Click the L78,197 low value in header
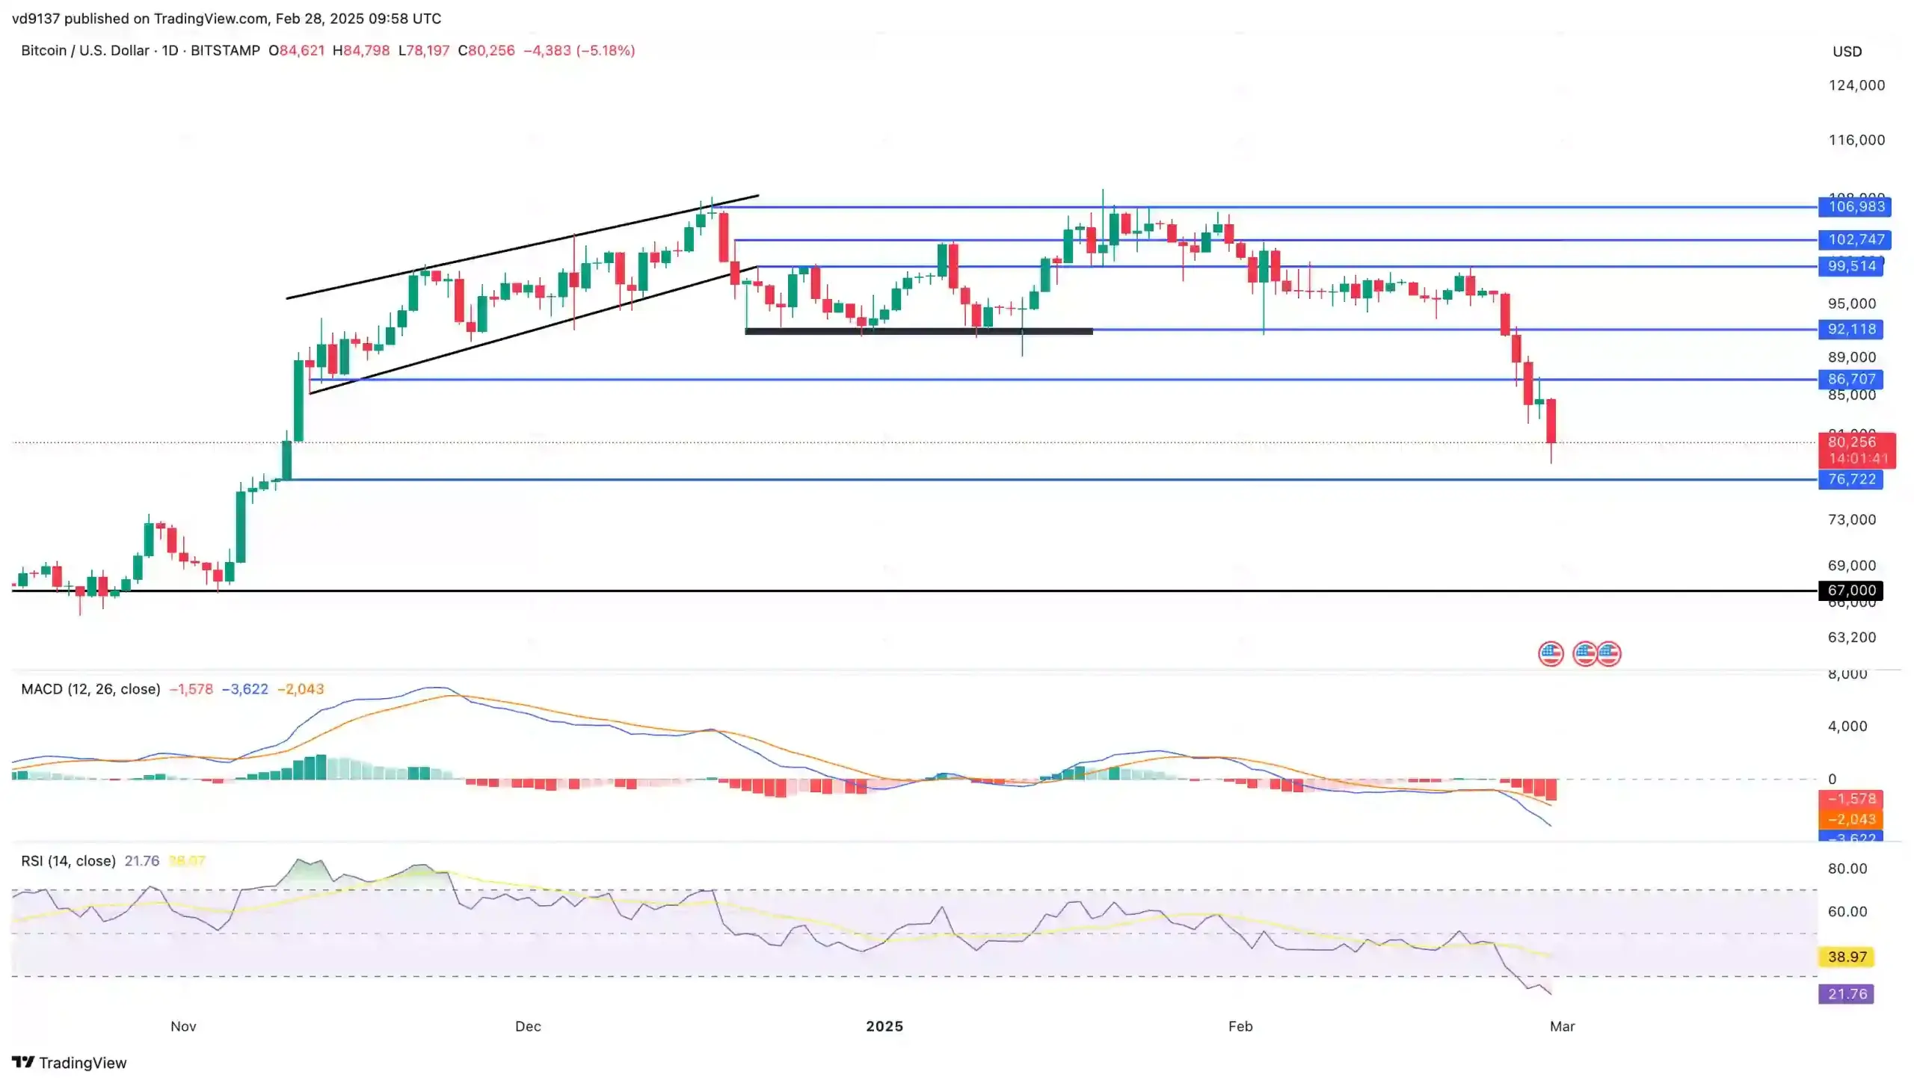Image resolution: width=1914 pixels, height=1083 pixels. [424, 51]
